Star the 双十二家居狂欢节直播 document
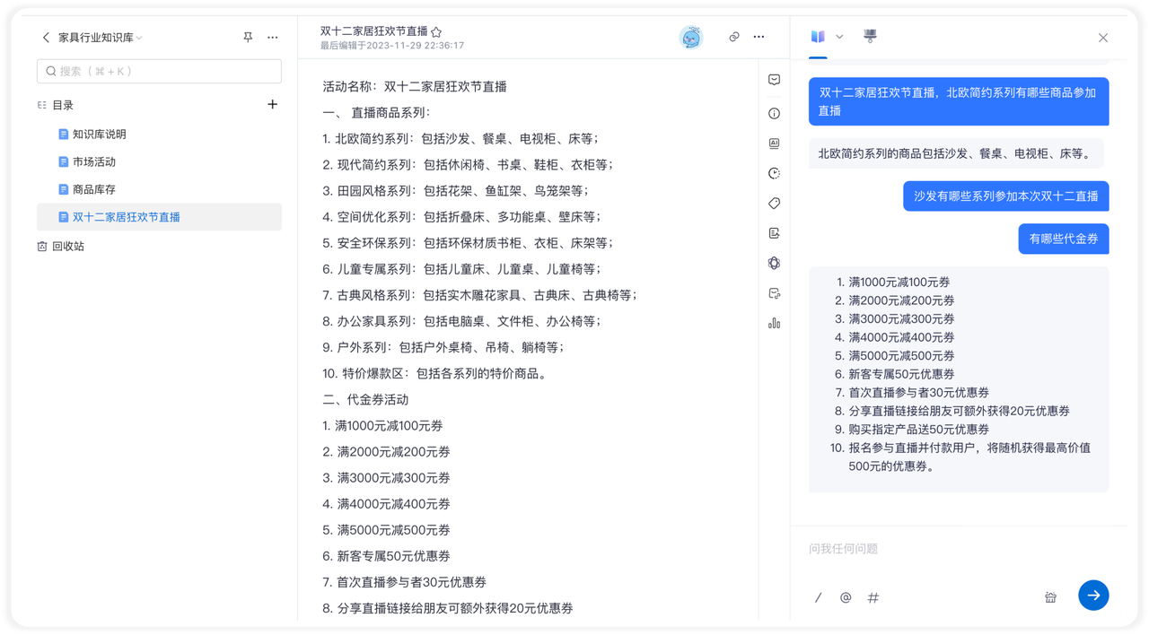Image resolution: width=1149 pixels, height=635 pixels. [436, 31]
